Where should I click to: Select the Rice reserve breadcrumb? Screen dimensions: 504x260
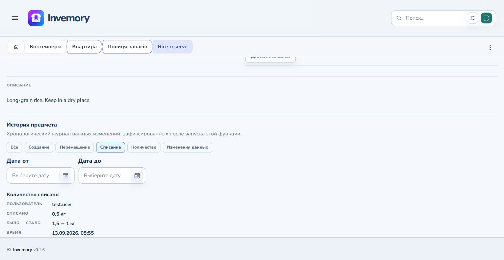pyautogui.click(x=173, y=47)
